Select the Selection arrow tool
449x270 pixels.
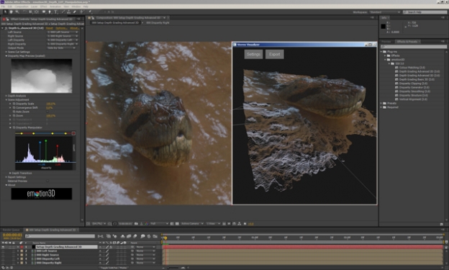click(x=5, y=12)
